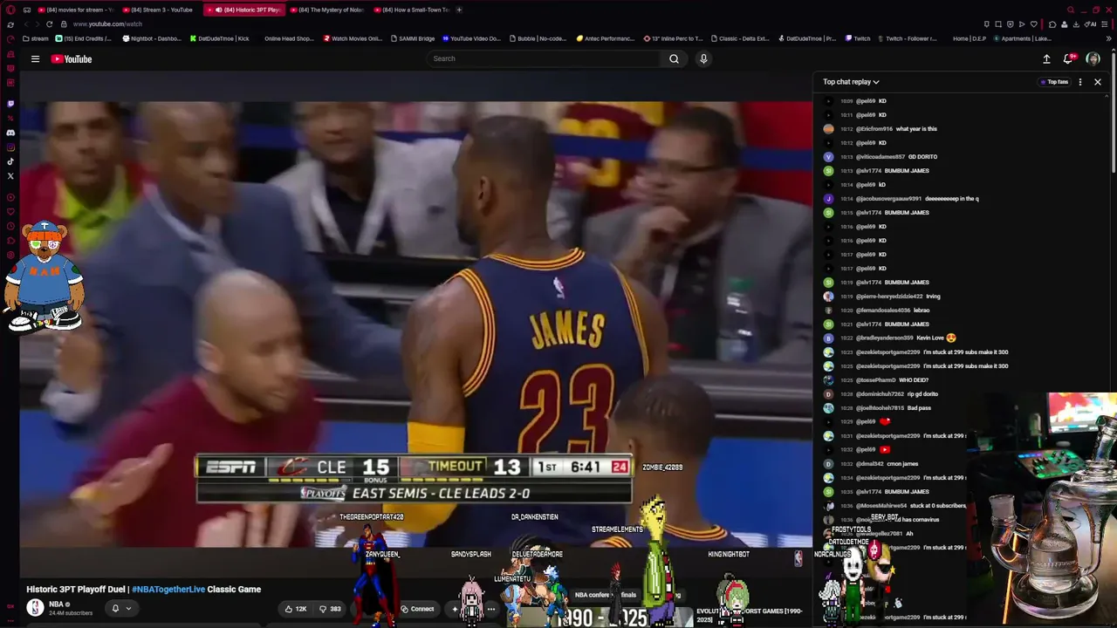Switch to 'movies for stream' tab
The image size is (1117, 628).
click(x=77, y=10)
